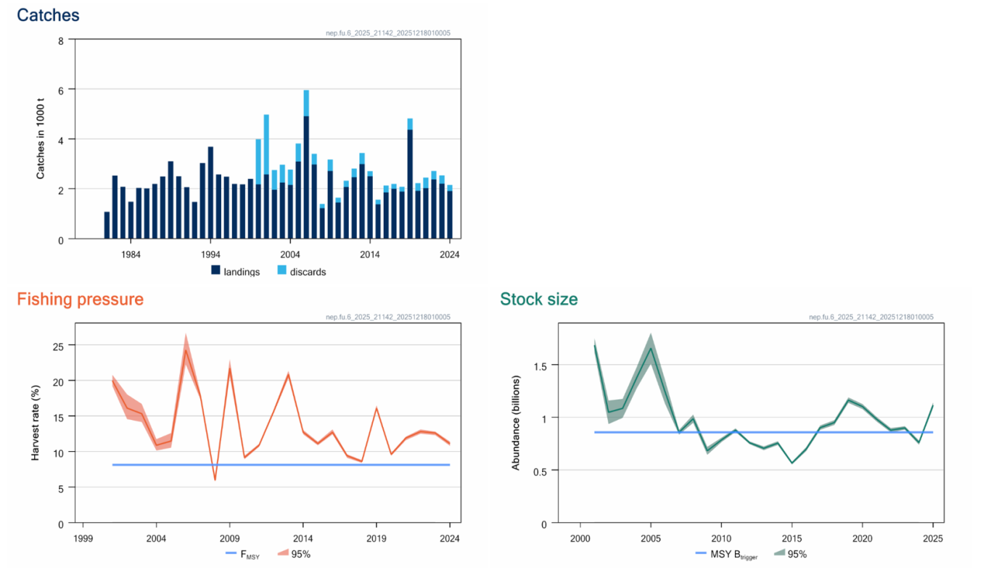Select the Catches chart heading
The image size is (991, 575).
pos(48,15)
